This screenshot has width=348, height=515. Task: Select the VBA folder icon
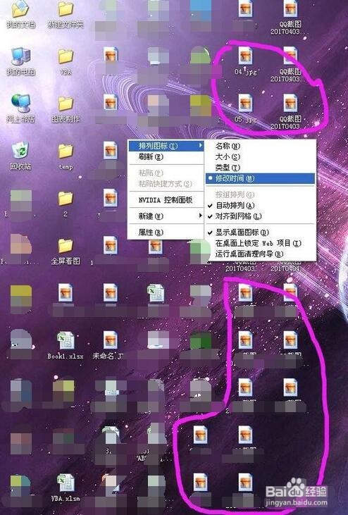[66, 61]
